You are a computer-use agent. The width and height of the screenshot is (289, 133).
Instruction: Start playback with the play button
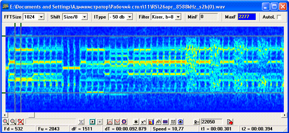click(x=93, y=122)
